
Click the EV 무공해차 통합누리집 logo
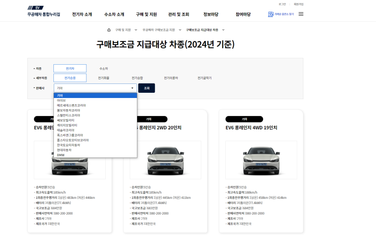44,11
